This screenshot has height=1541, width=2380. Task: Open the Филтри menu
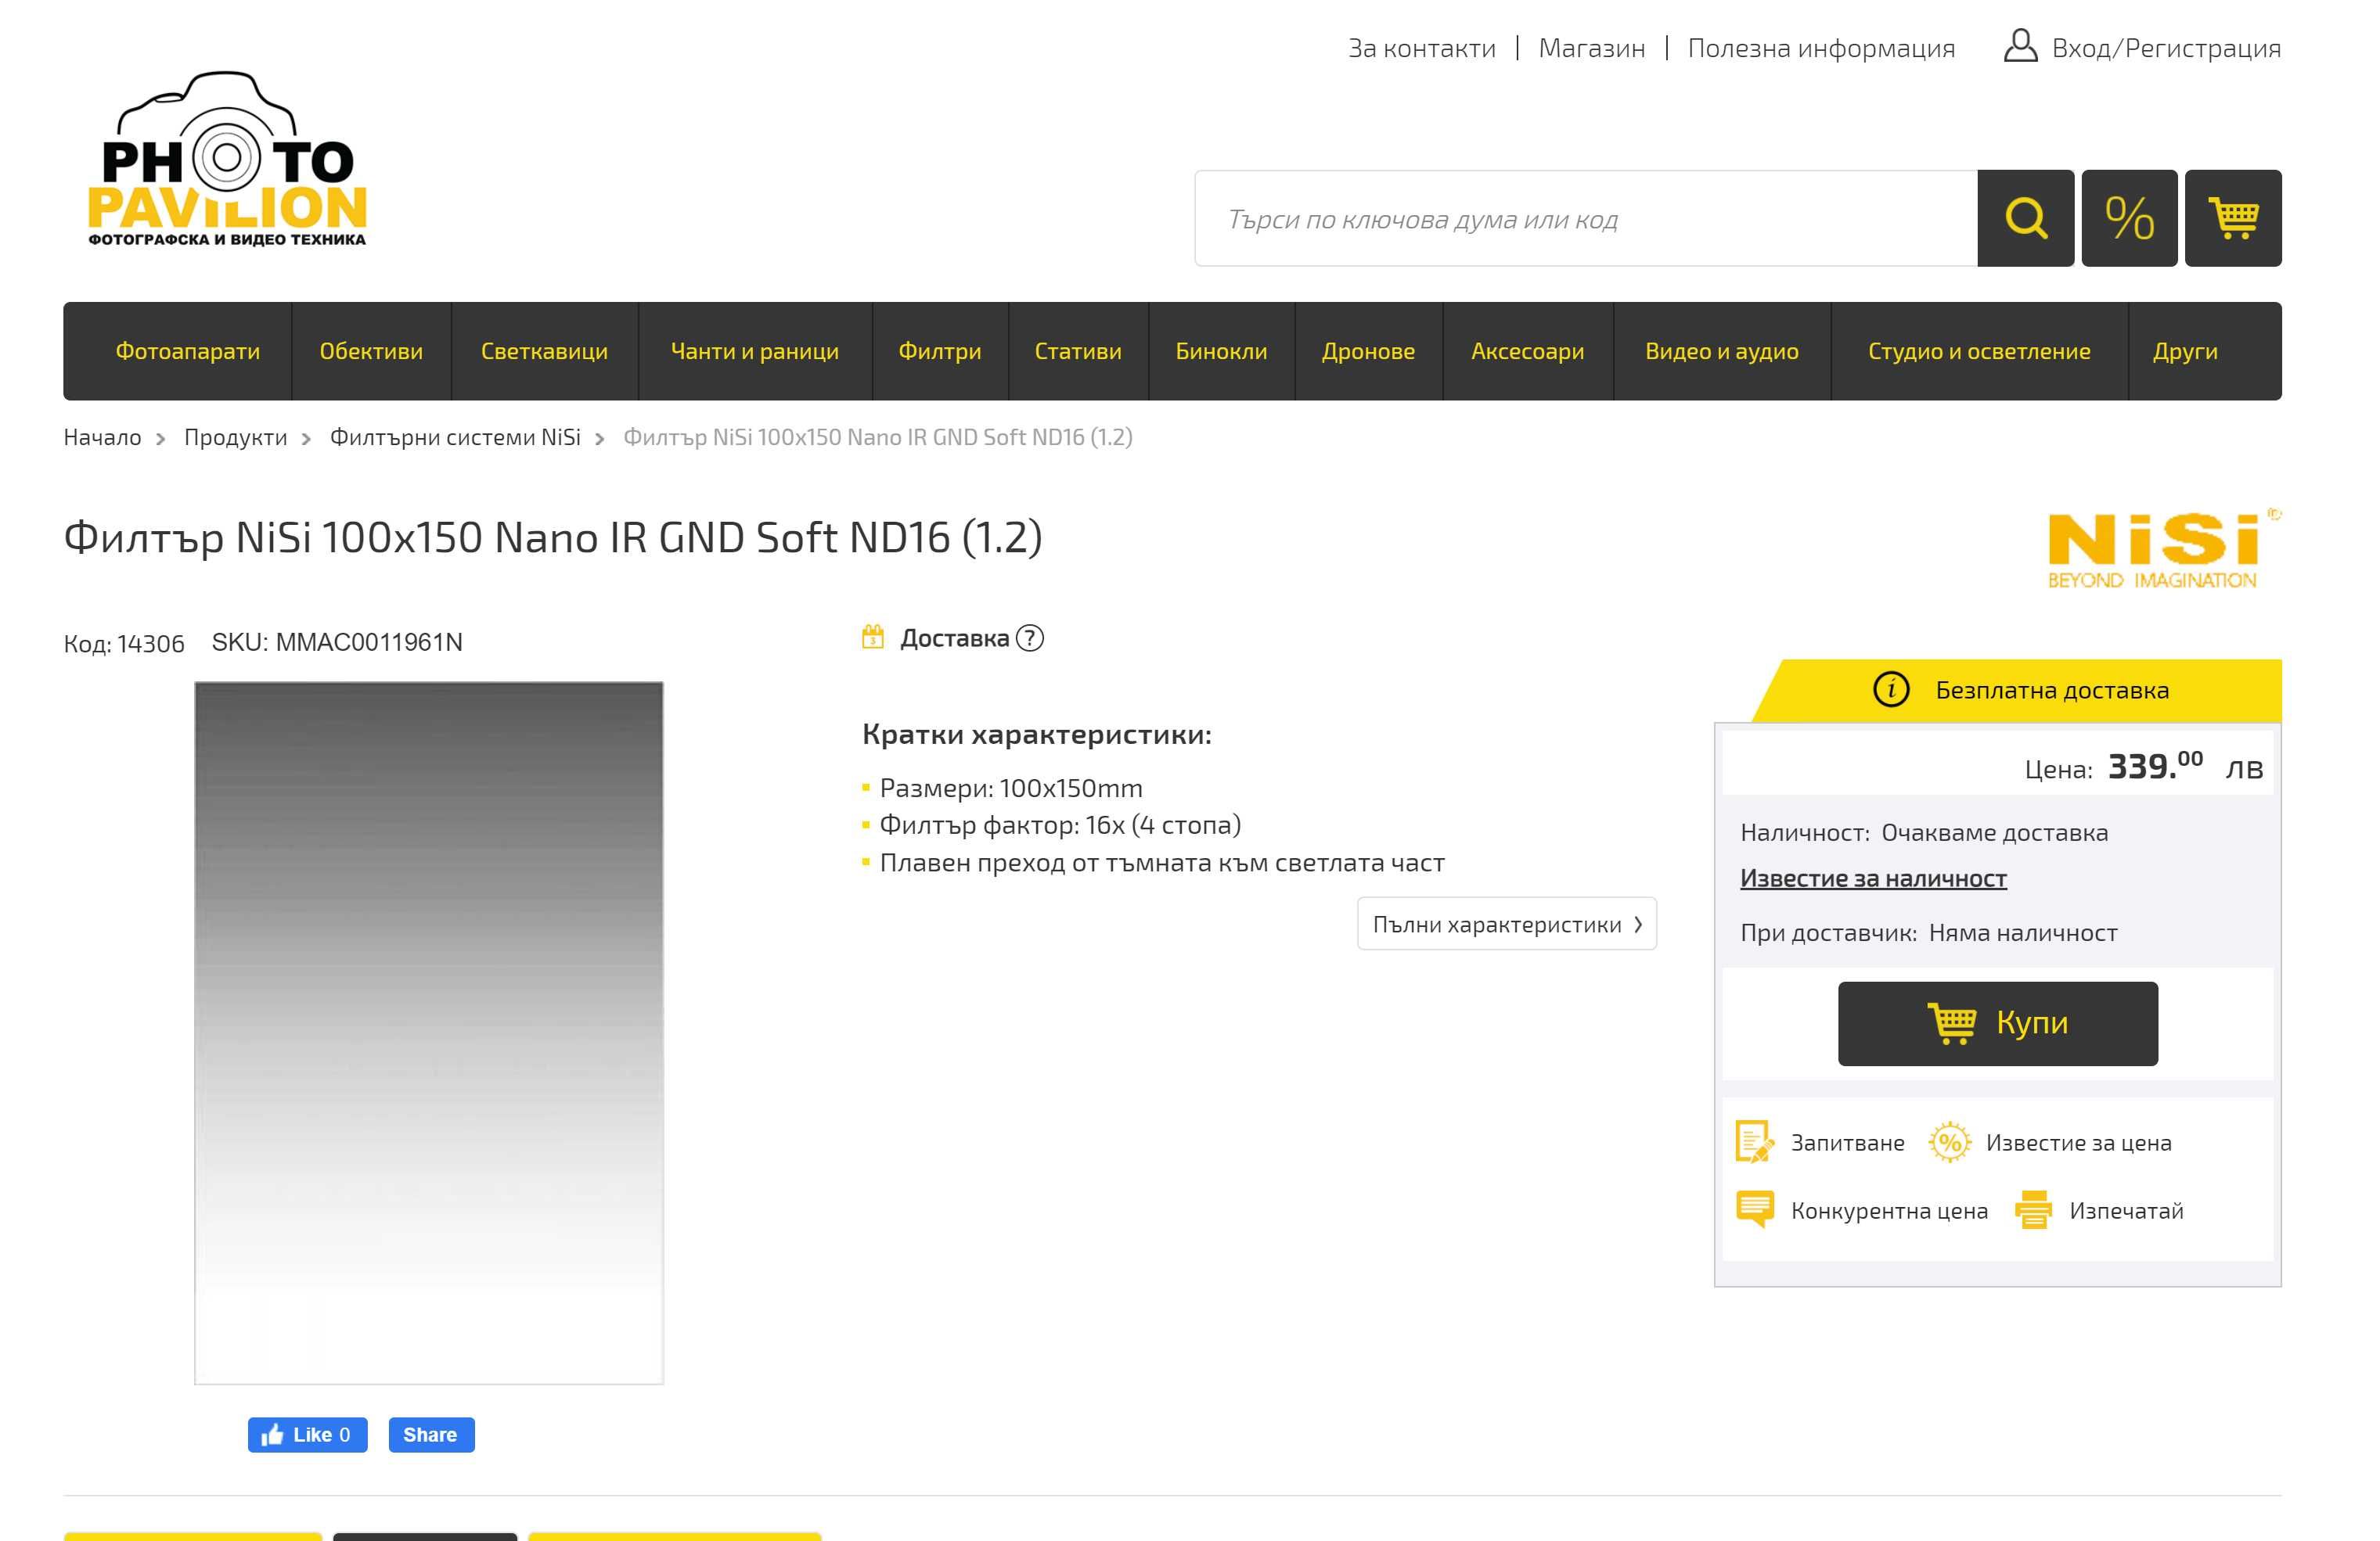940,350
